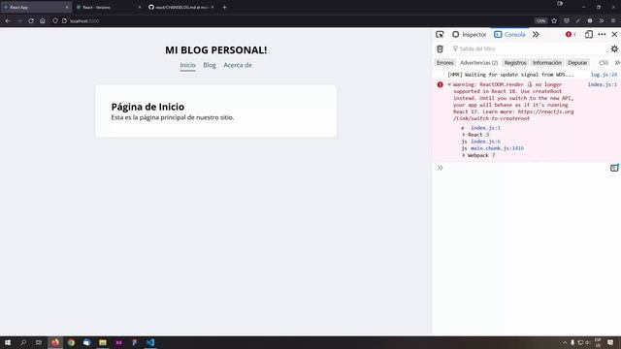Screen dimensions: 621x349
Task: Toggle the Errores filter
Action: pyautogui.click(x=444, y=62)
